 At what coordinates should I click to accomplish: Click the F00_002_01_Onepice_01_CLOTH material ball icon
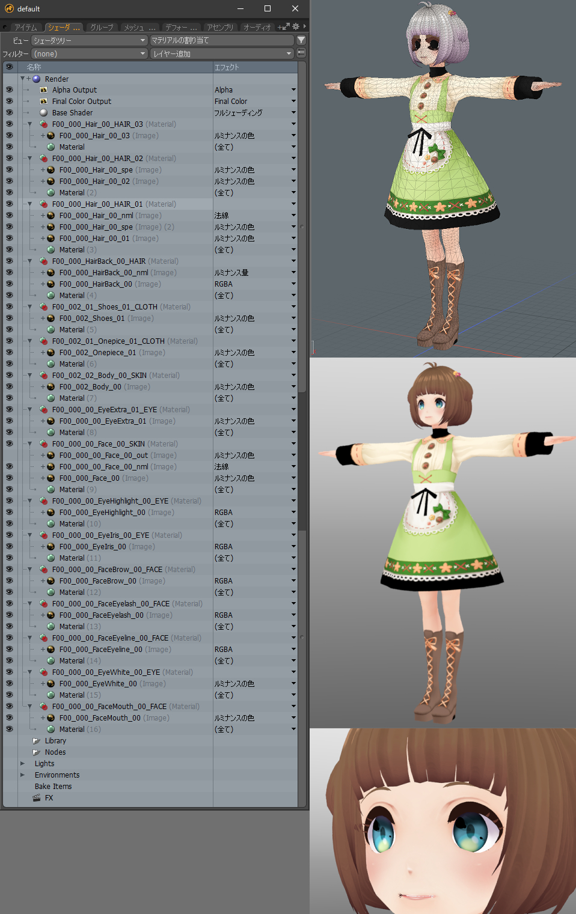(x=43, y=341)
